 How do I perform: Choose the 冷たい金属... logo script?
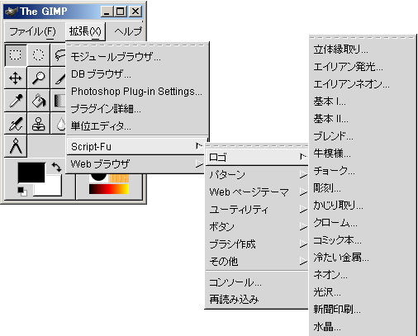click(362, 258)
